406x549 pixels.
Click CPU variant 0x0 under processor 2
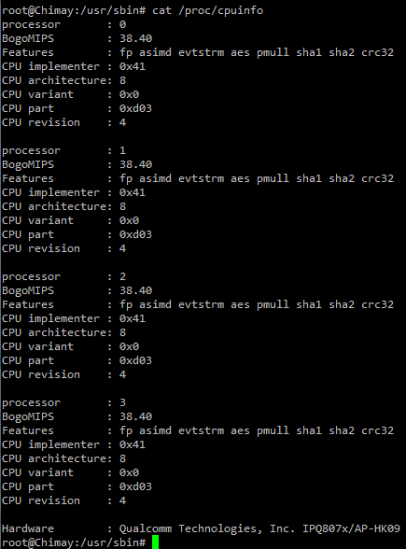(x=129, y=346)
